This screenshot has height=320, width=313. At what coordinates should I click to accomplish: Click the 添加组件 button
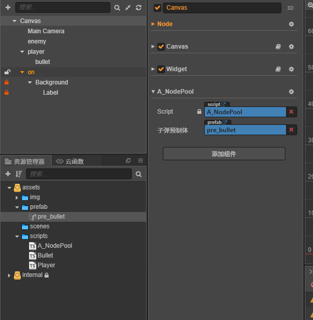[224, 154]
